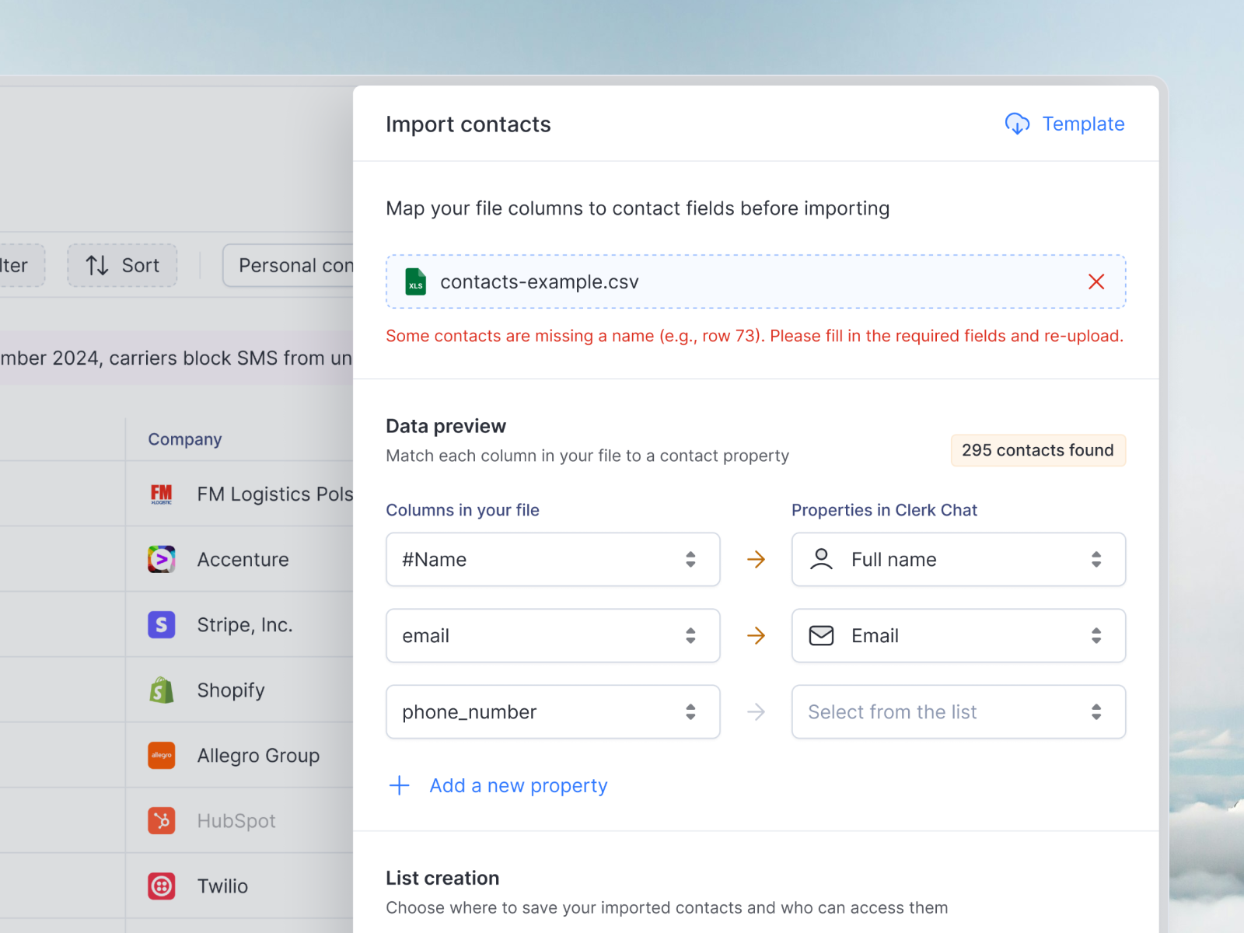Click the arrow between #Name and Full name

pyautogui.click(x=756, y=559)
